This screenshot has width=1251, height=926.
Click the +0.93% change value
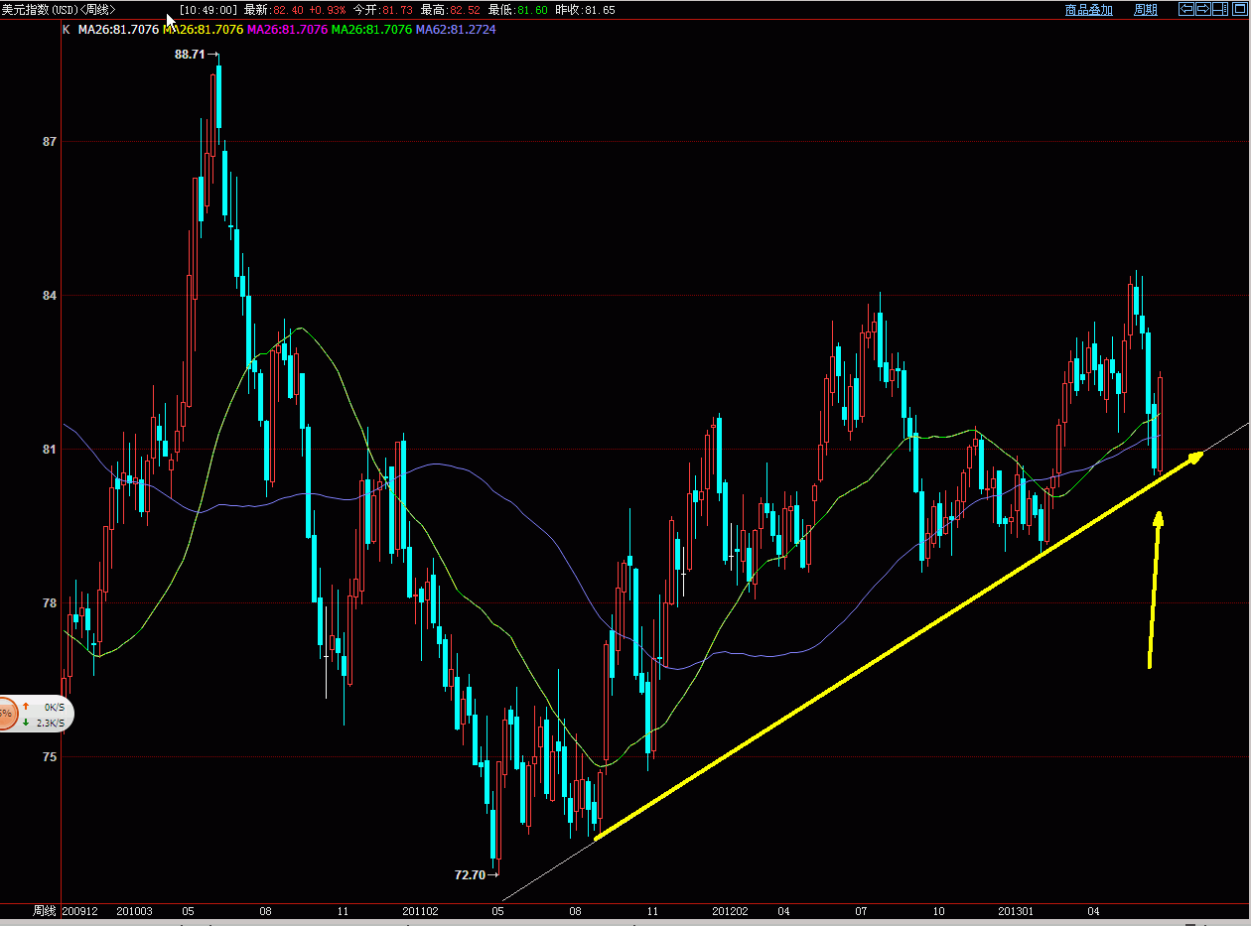click(326, 10)
